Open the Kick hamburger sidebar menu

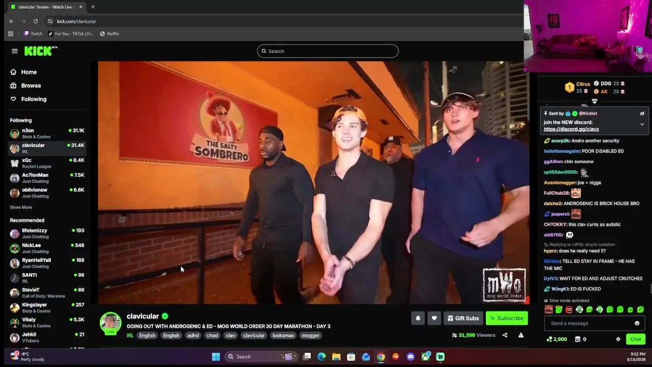pyautogui.click(x=15, y=51)
